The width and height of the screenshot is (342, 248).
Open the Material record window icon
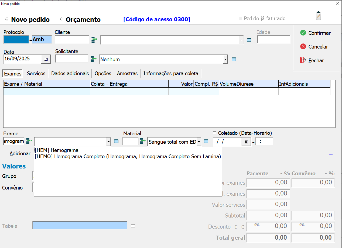point(206,141)
